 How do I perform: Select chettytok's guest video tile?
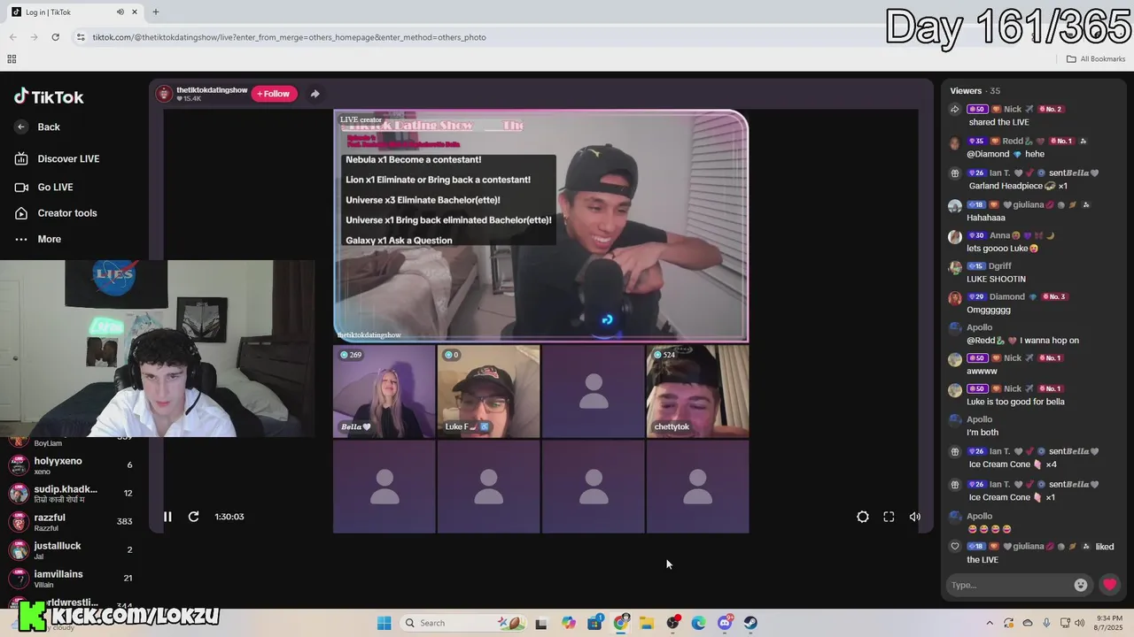pyautogui.click(x=697, y=392)
